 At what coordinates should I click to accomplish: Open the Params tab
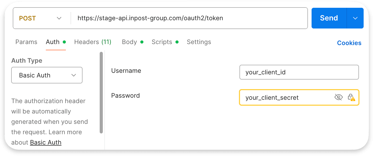(26, 42)
